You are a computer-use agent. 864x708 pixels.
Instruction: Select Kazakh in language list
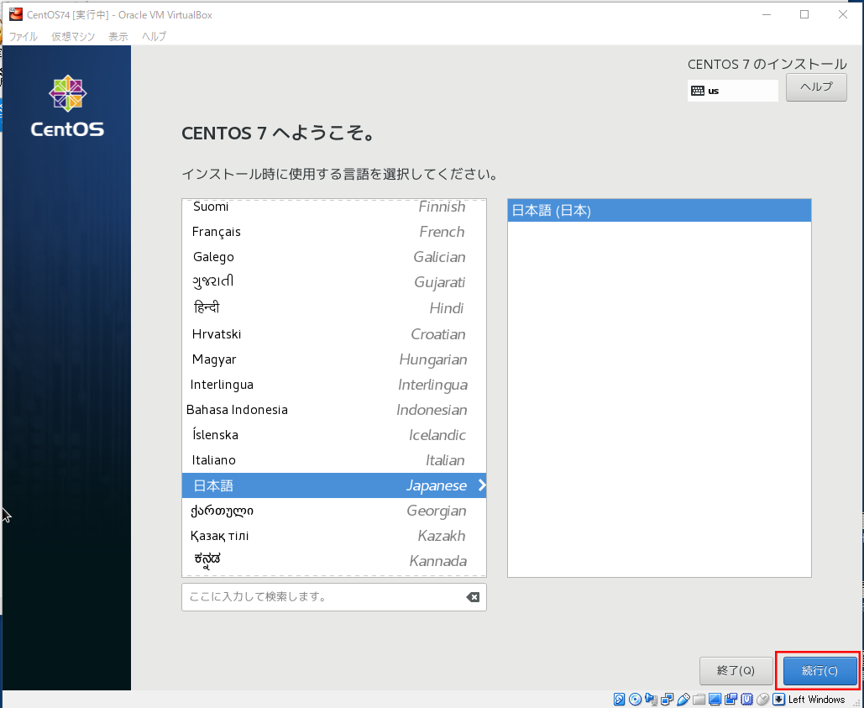[x=334, y=536]
